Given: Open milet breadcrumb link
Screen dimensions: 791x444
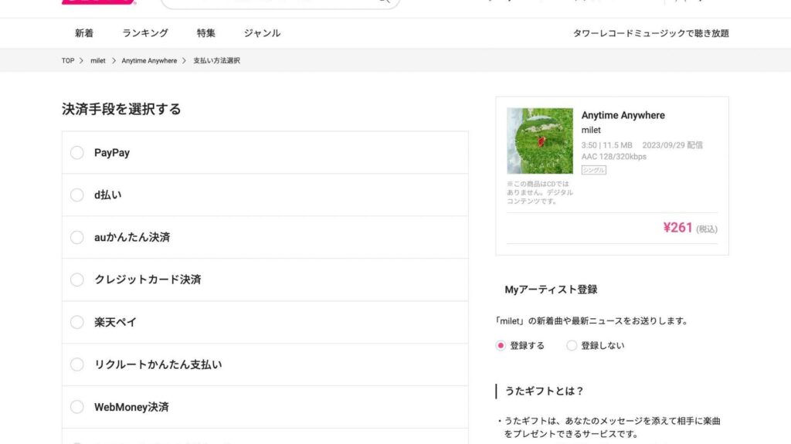Looking at the screenshot, I should [x=98, y=60].
